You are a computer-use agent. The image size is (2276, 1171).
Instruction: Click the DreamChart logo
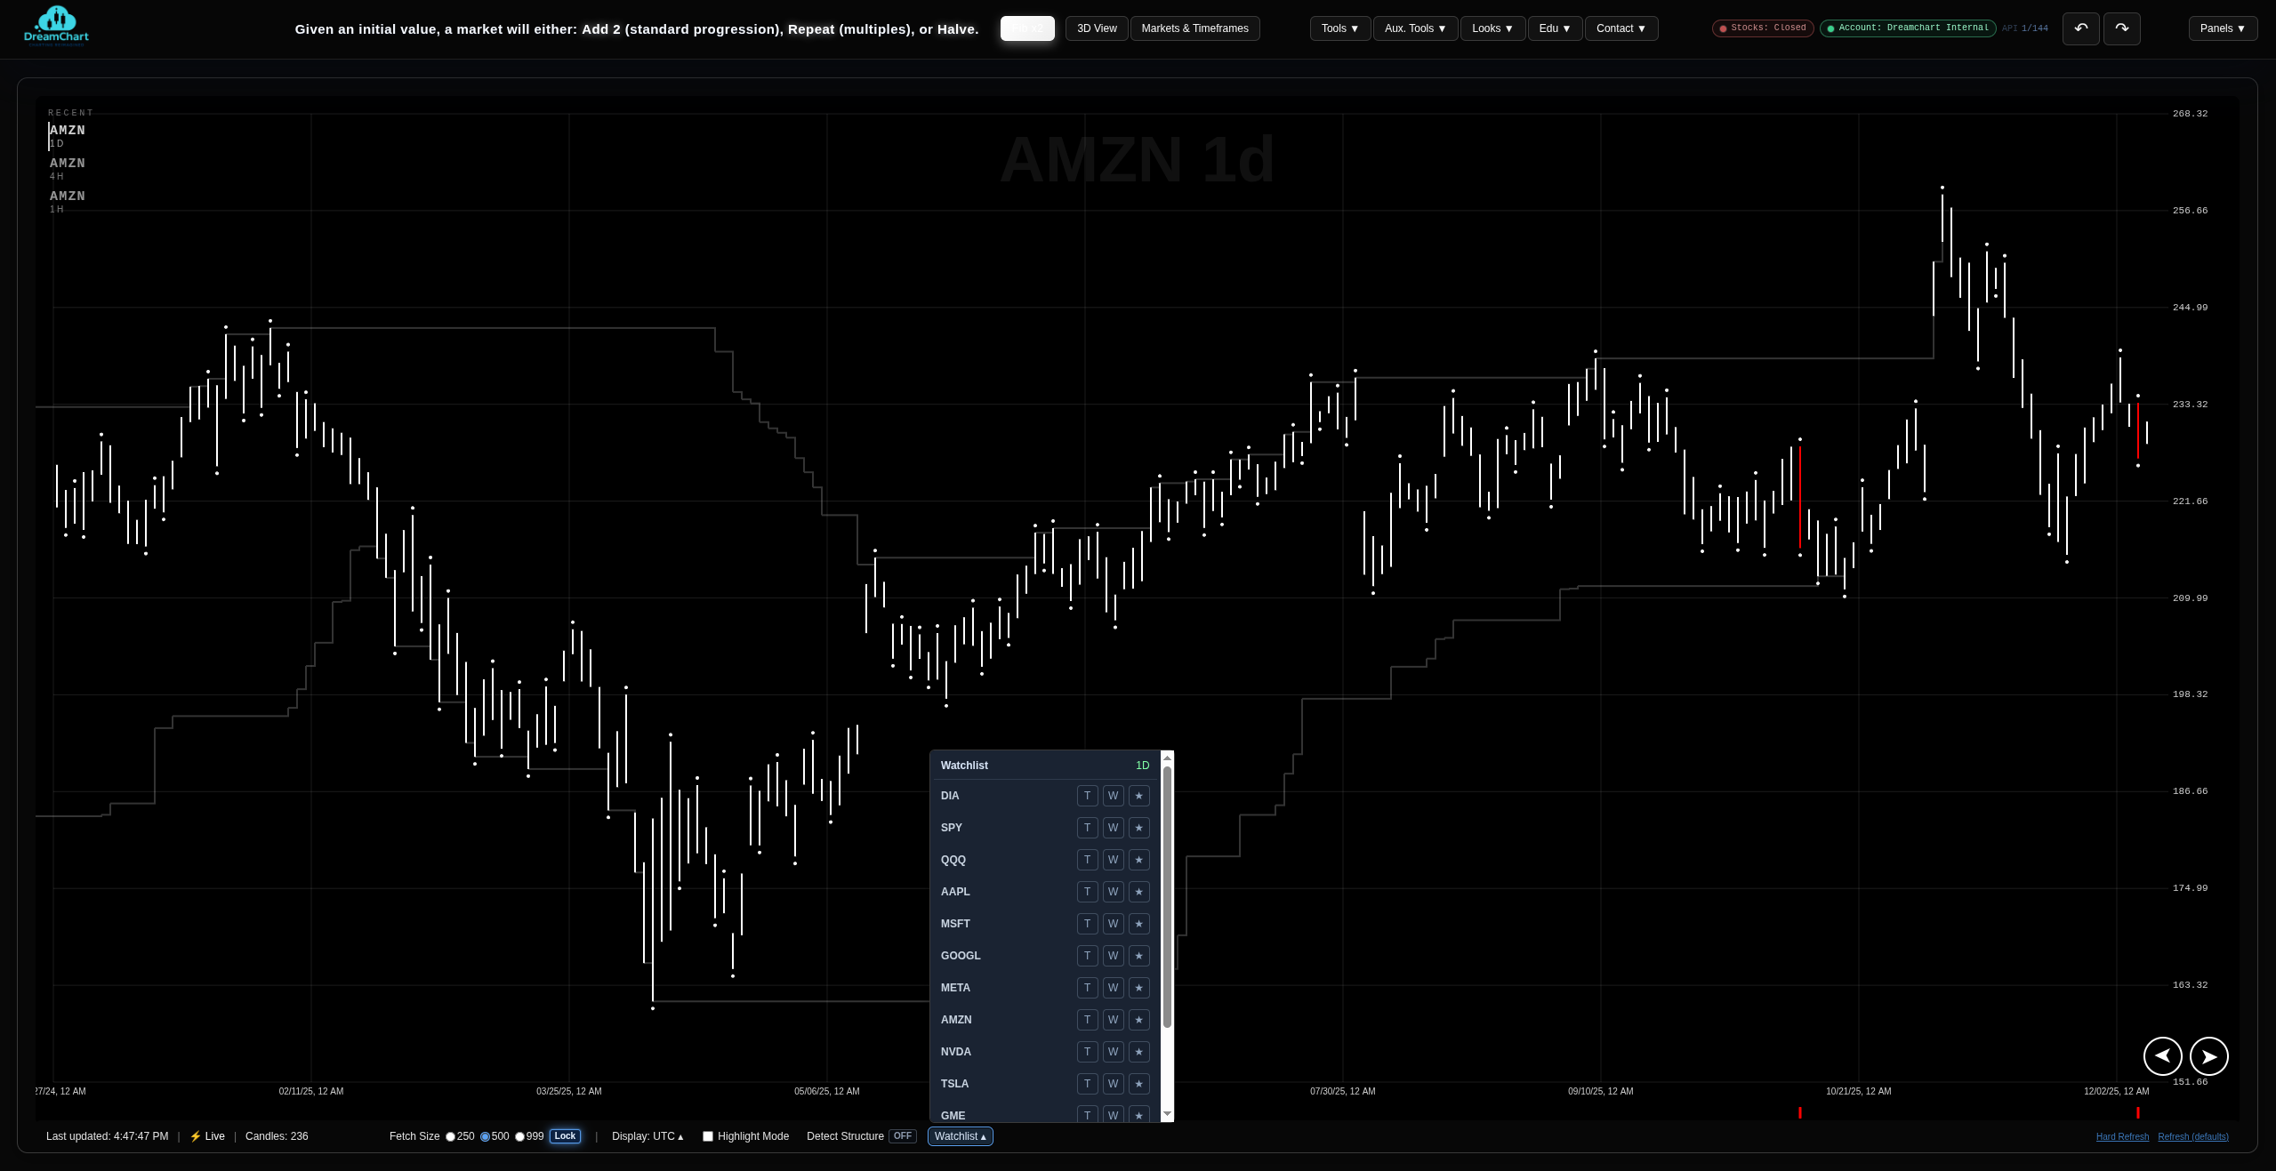(x=56, y=25)
